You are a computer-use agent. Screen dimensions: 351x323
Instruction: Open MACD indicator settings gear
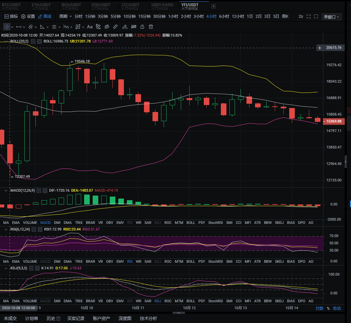coord(39,191)
